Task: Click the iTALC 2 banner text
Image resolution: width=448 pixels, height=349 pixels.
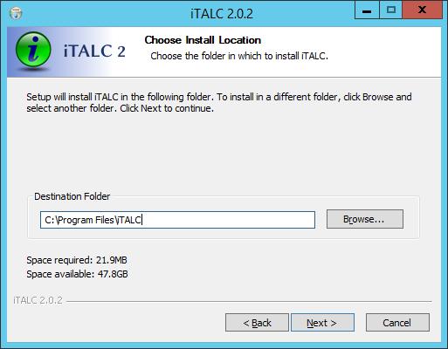Action: tap(94, 51)
